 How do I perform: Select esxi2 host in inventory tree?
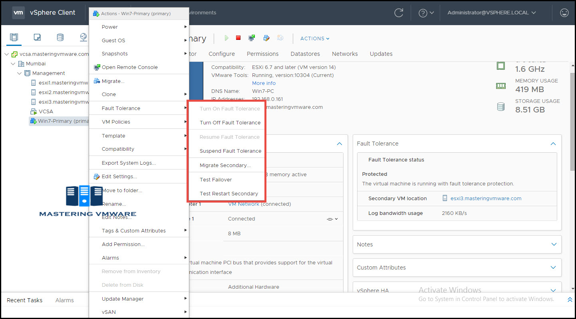point(60,93)
